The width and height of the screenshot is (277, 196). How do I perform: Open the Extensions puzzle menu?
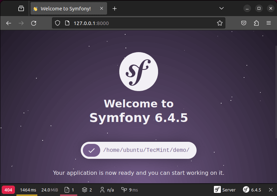pyautogui.click(x=256, y=23)
